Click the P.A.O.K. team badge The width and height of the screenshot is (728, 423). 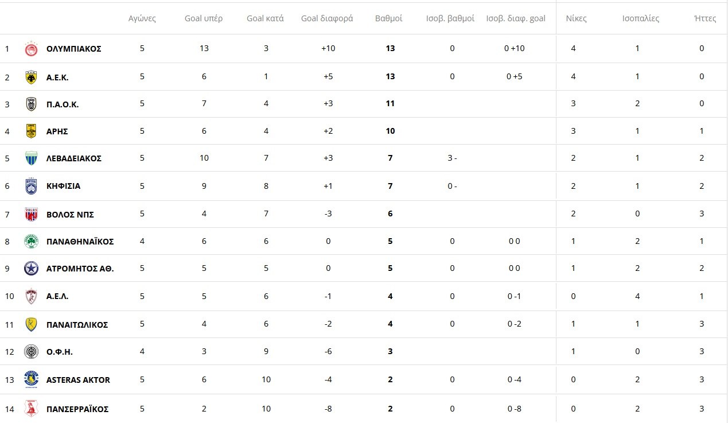point(31,104)
